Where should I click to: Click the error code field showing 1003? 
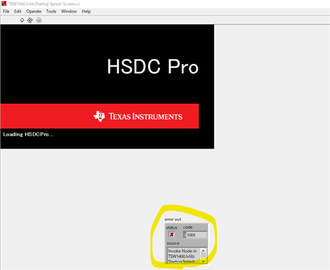(x=197, y=235)
